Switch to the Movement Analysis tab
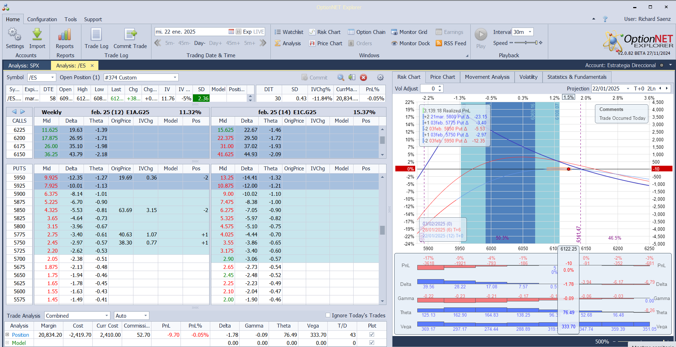This screenshot has width=676, height=347. click(x=487, y=77)
